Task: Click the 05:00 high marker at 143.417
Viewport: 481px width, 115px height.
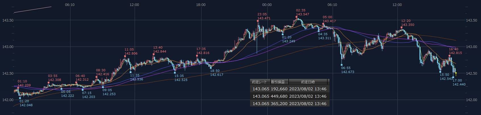Action: pyautogui.click(x=323, y=24)
